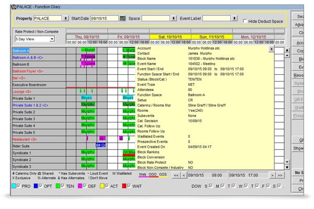Click the Start Date input field

click(103, 18)
